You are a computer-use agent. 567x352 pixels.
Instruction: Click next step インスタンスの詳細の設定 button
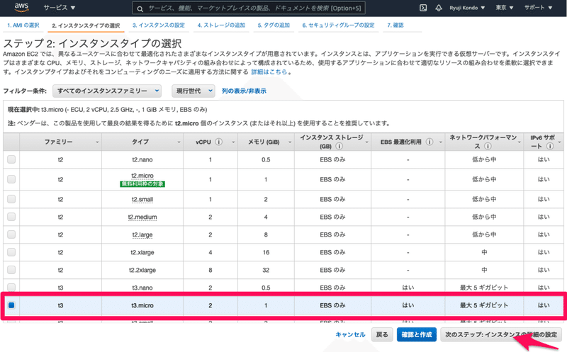[501, 335]
